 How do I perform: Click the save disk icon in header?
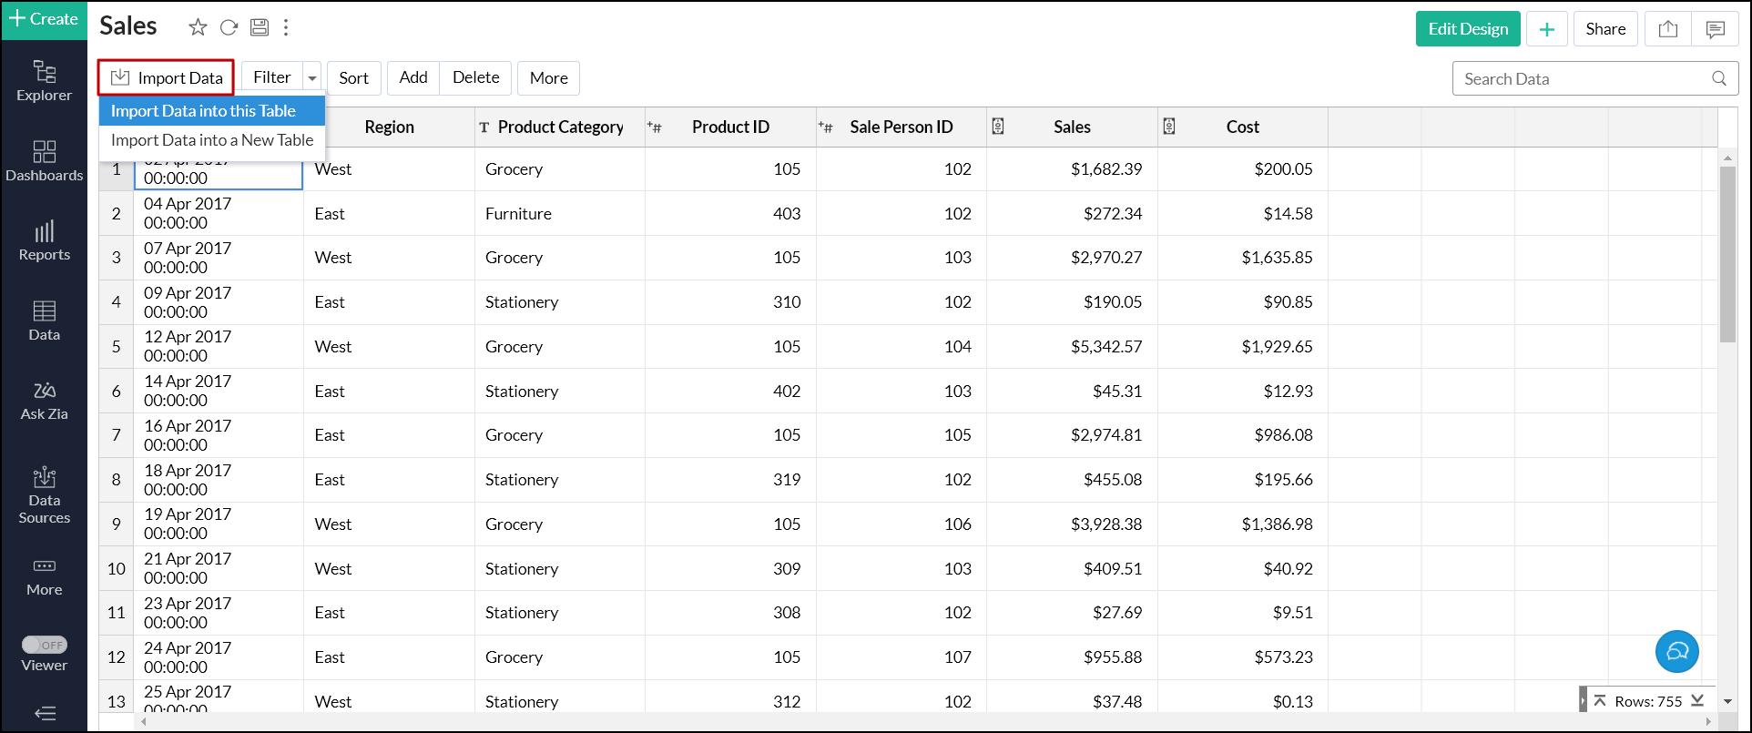point(260,27)
